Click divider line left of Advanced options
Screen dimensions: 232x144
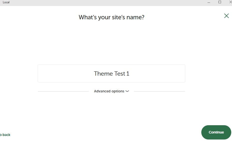click(x=63, y=91)
